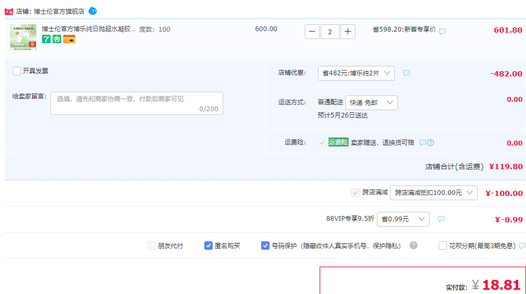Screen dimensions: 526x294
Task: Click the delivery estimate 预计5月26日送达
Action: pyautogui.click(x=342, y=115)
